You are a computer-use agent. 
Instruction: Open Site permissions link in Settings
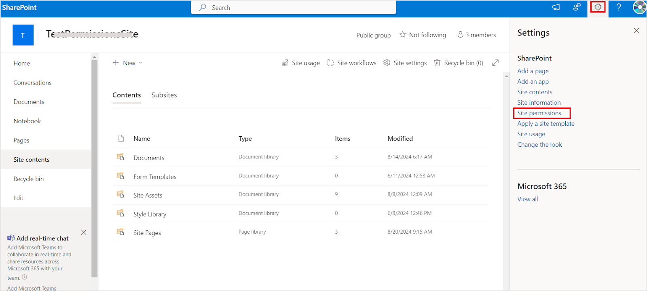539,113
